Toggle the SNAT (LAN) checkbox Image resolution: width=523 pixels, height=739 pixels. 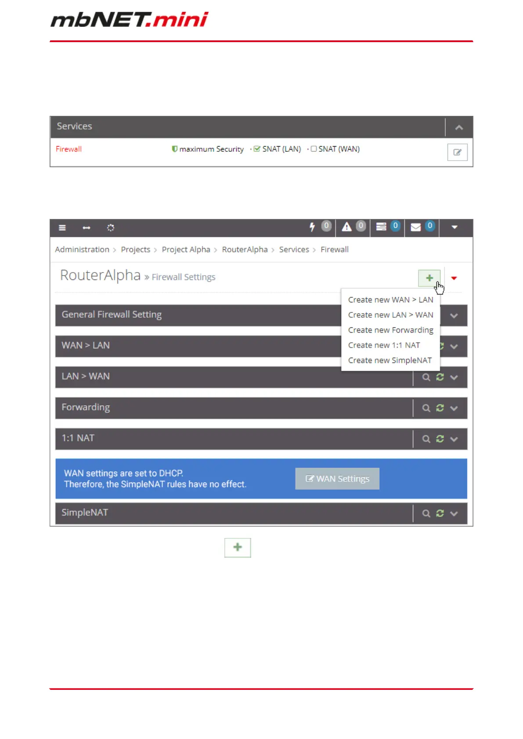pyautogui.click(x=257, y=149)
